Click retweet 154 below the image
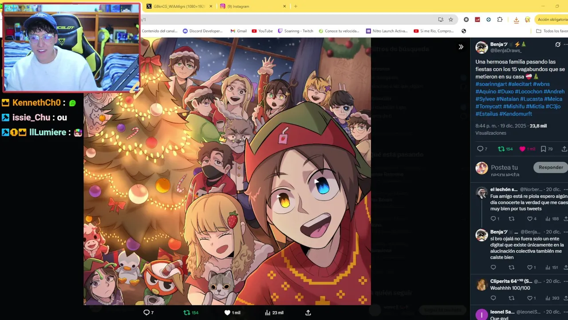Image resolution: width=568 pixels, height=320 pixels. click(x=191, y=312)
